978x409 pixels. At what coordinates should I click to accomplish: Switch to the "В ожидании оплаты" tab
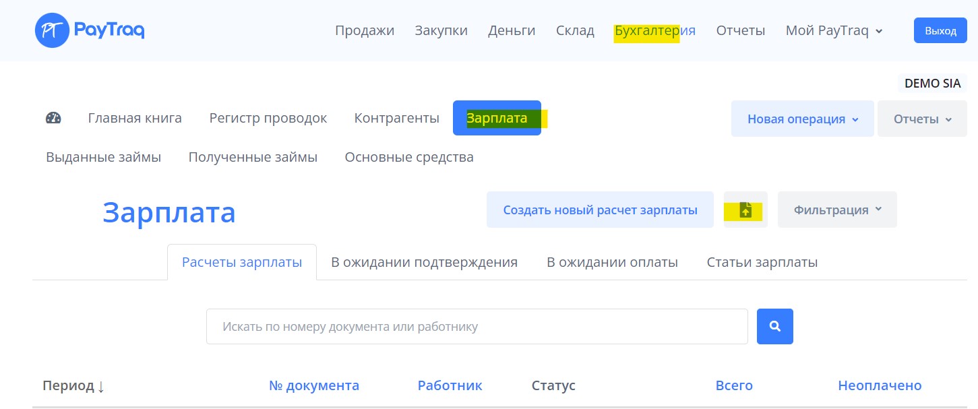(612, 261)
